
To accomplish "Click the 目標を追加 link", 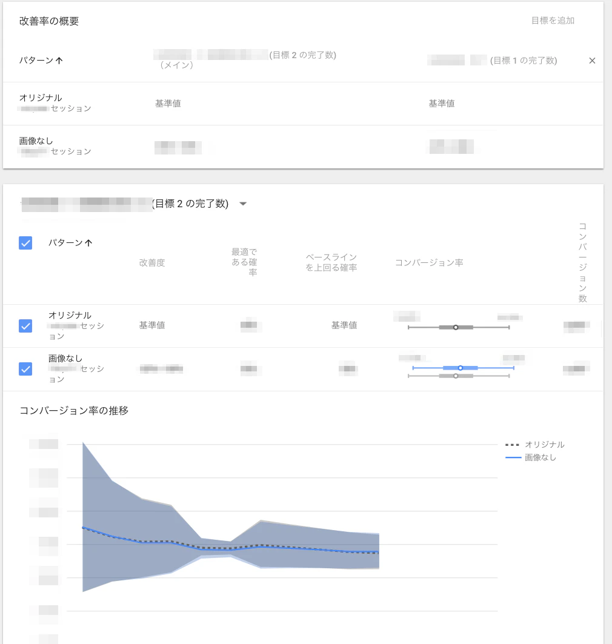I will click(x=553, y=21).
